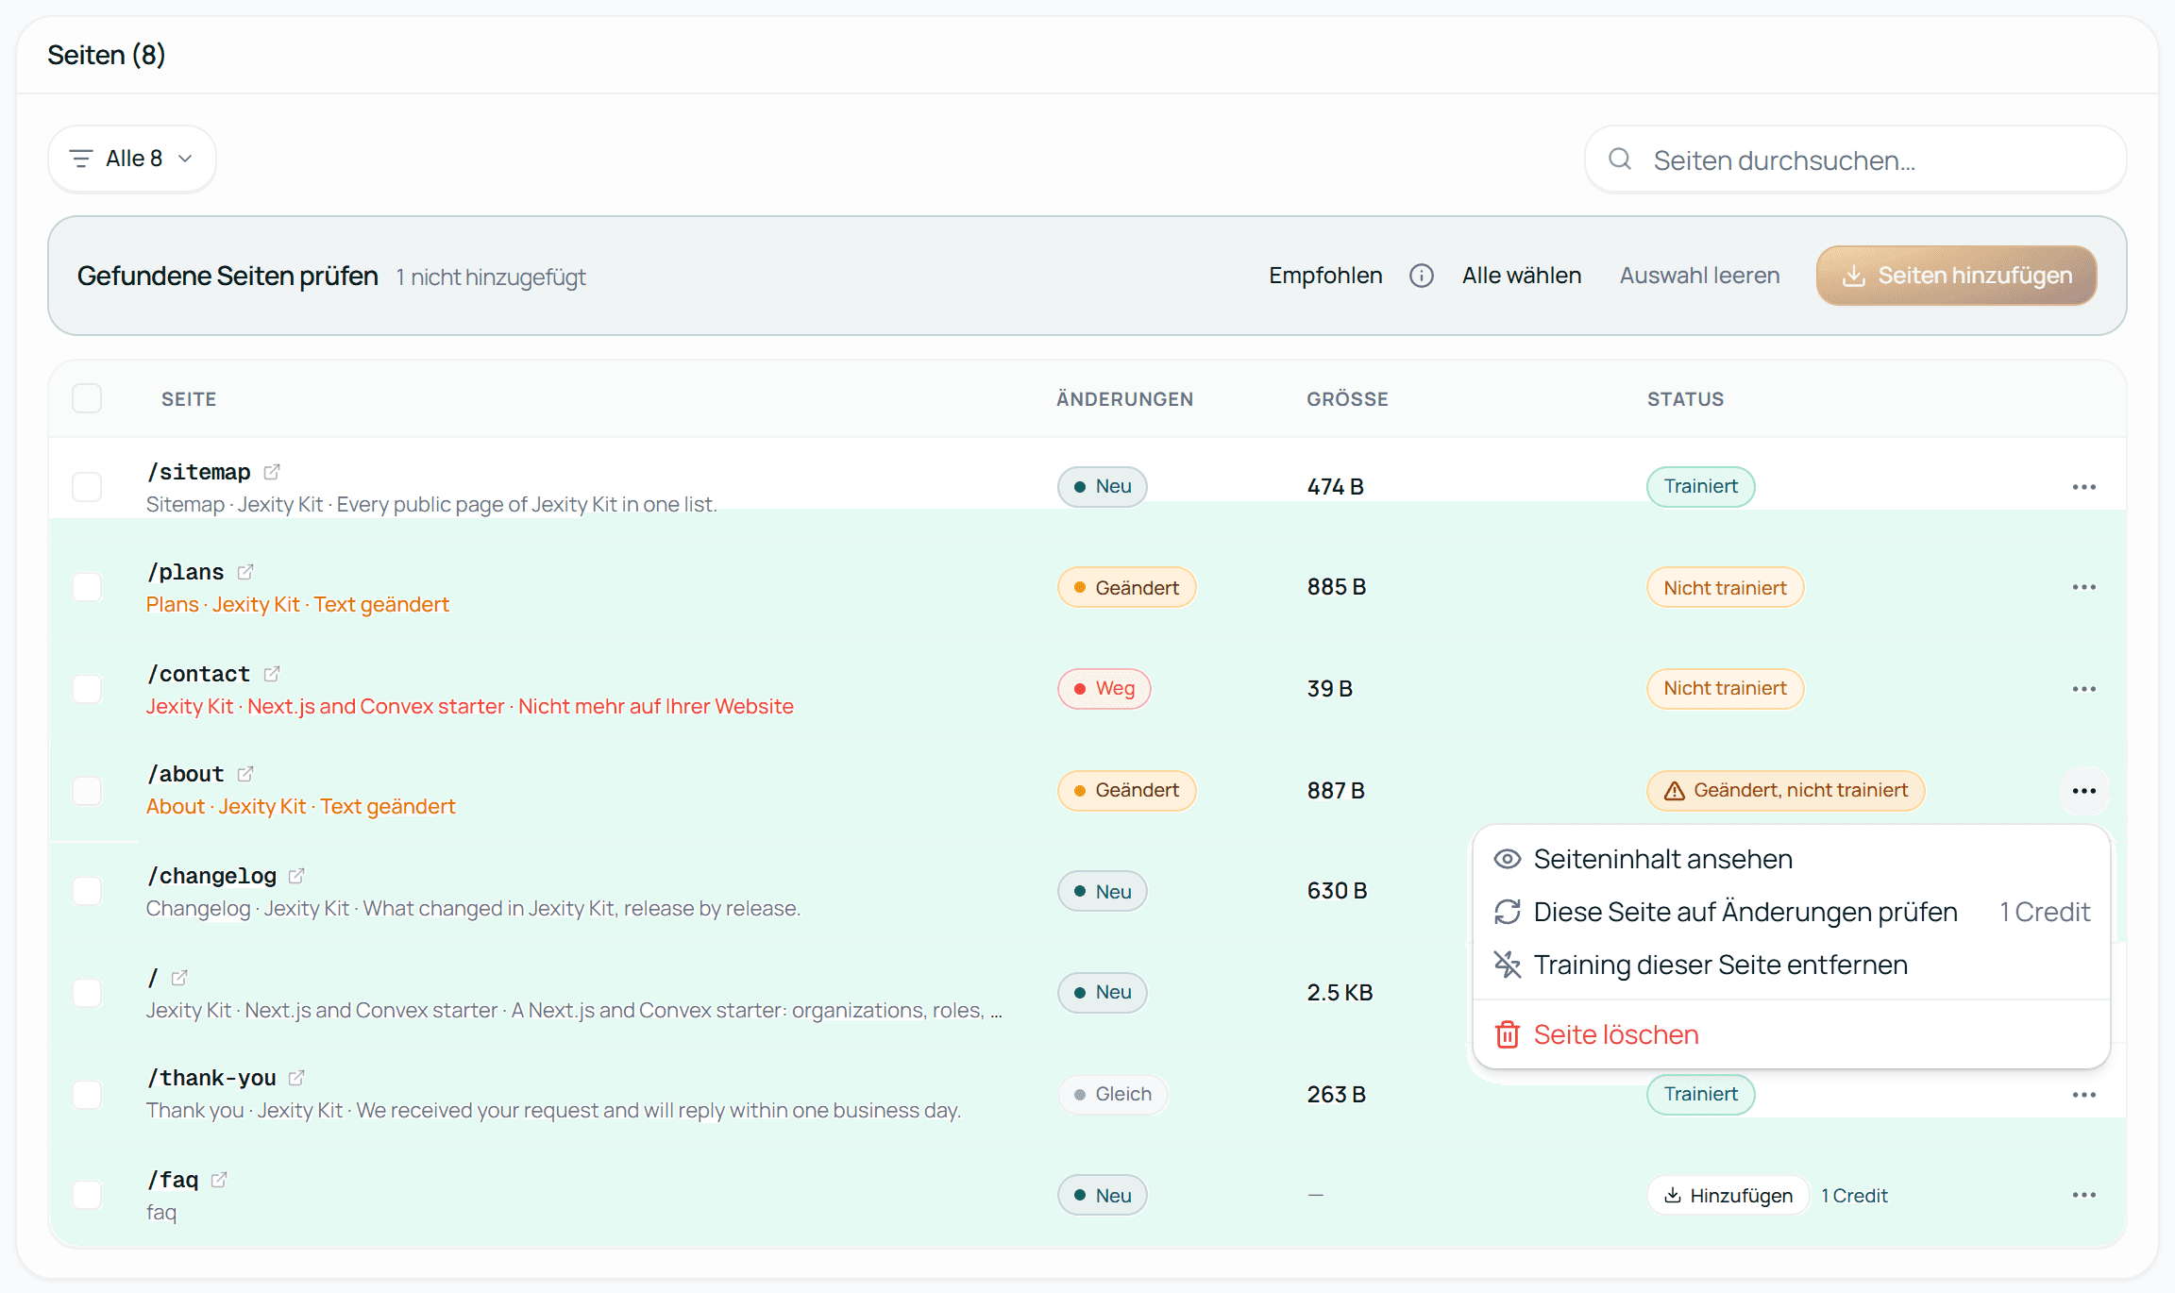Image resolution: width=2175 pixels, height=1293 pixels.
Task: Click Hinzufügen button in the /faq row
Action: [x=1728, y=1195]
